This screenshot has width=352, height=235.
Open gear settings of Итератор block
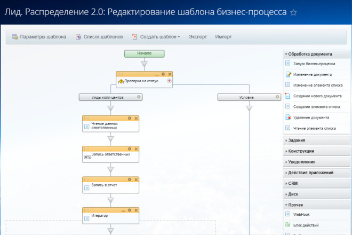pyautogui.click(x=130, y=210)
